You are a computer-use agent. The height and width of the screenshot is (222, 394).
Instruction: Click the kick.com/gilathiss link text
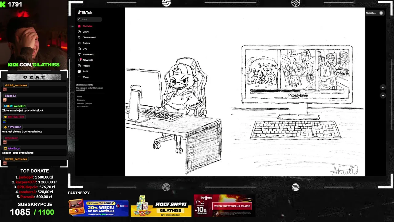34,65
